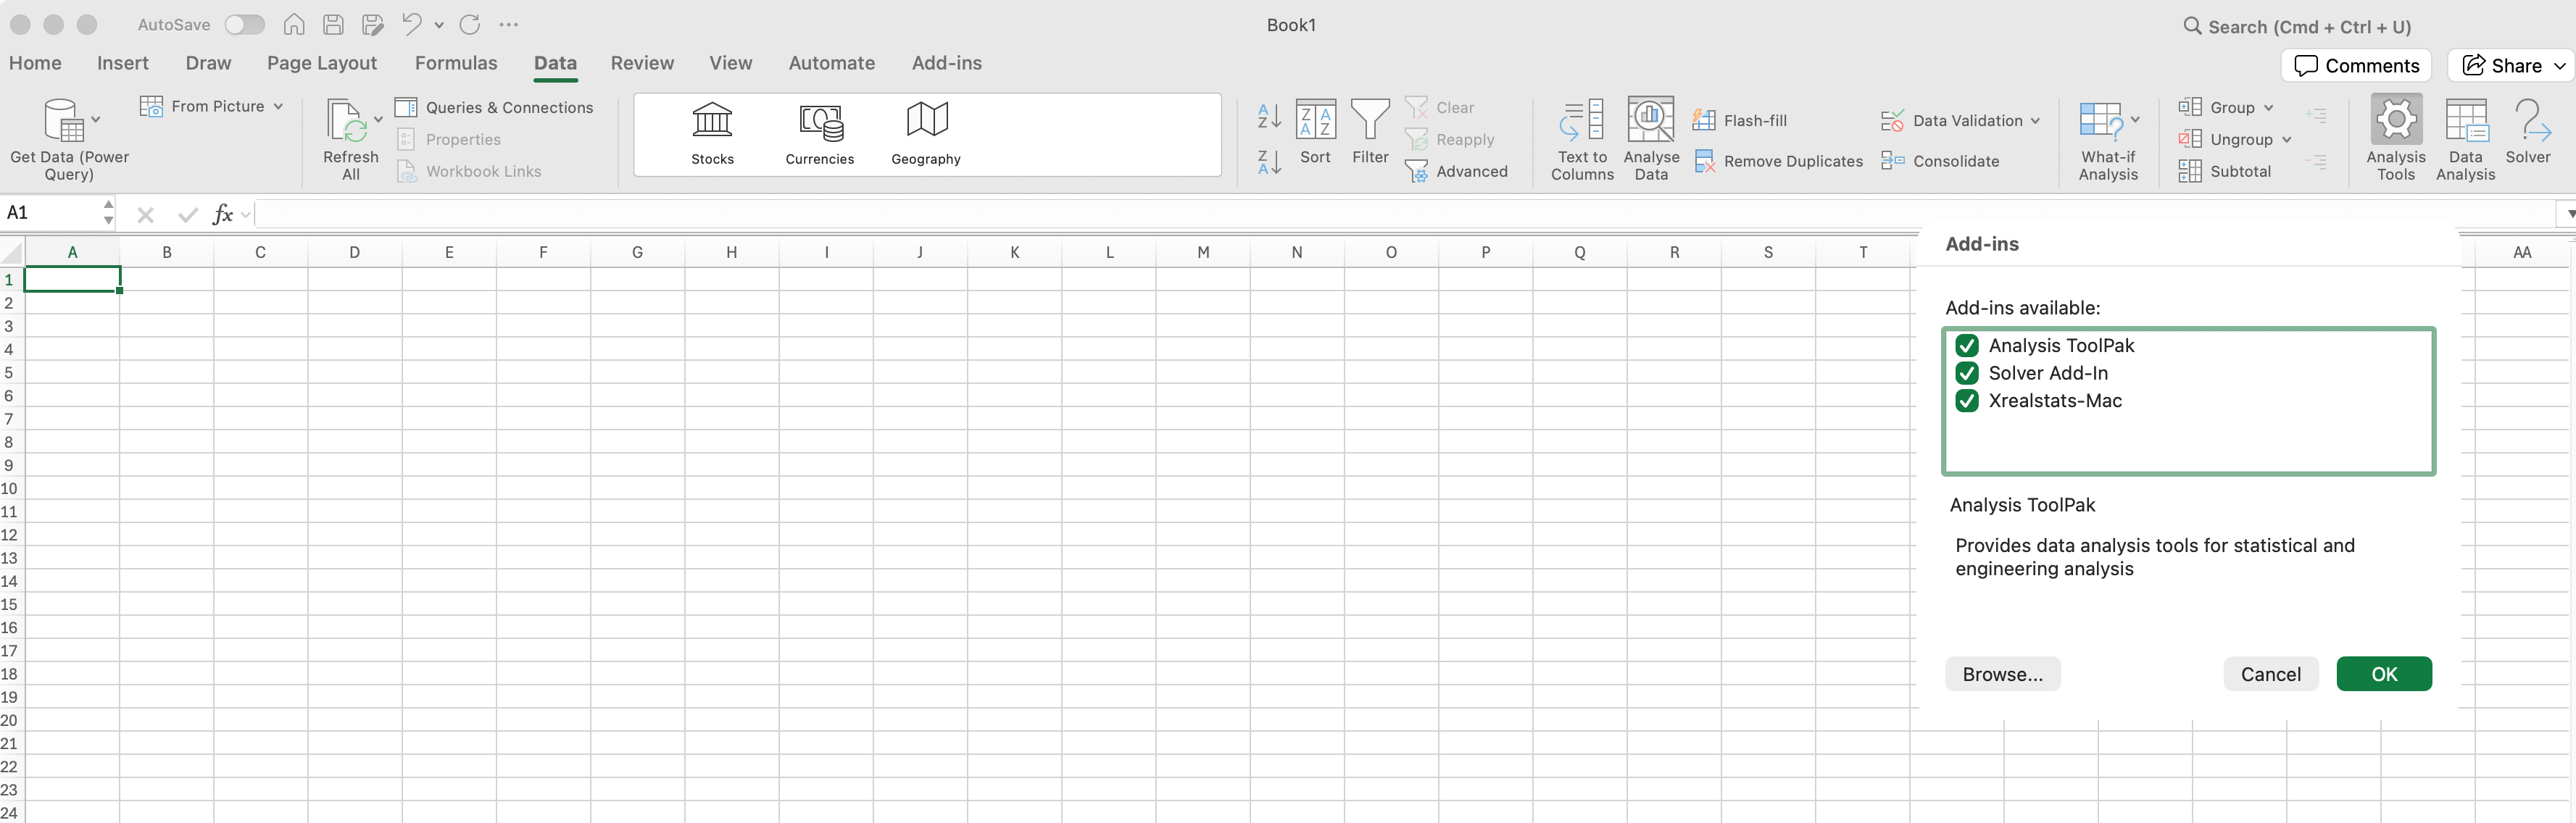Switch to the Review tab

642,63
